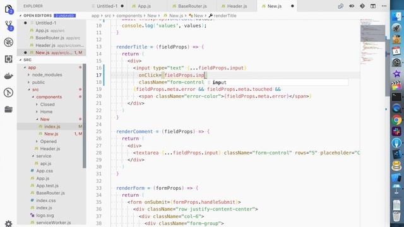Open New.js in the file tree
The width and height of the screenshot is (404, 227).
(51, 134)
